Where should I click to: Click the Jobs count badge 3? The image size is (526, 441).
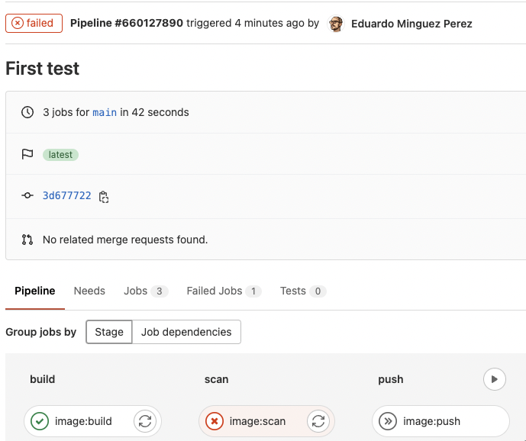pos(160,291)
